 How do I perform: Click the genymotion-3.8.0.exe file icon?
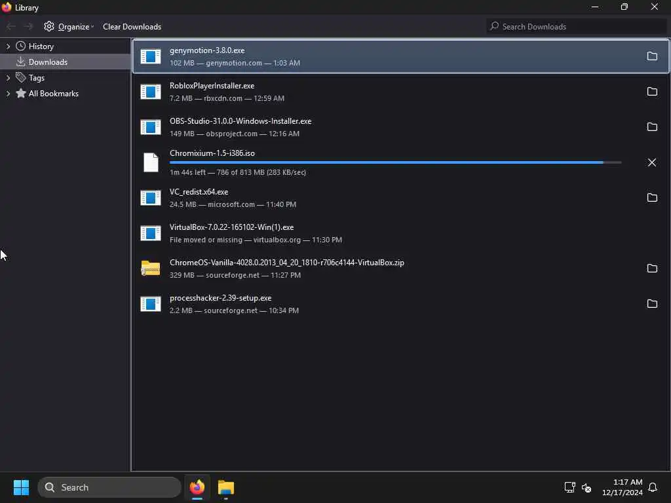pyautogui.click(x=151, y=56)
